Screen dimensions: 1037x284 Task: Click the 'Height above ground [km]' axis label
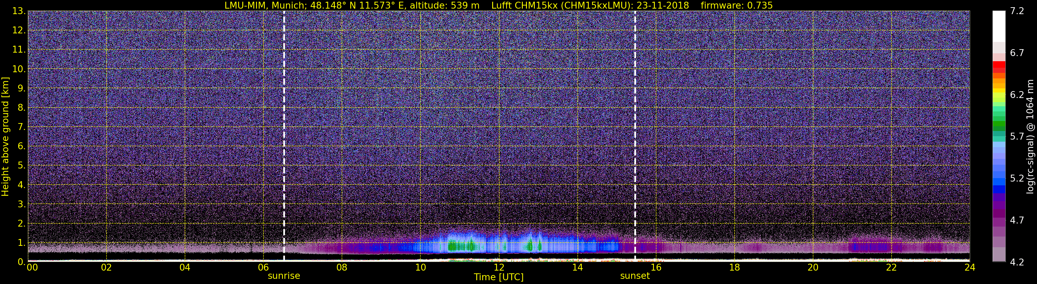point(5,137)
